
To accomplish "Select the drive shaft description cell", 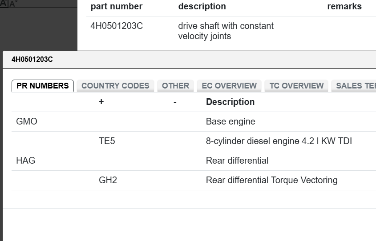I will tap(226, 31).
